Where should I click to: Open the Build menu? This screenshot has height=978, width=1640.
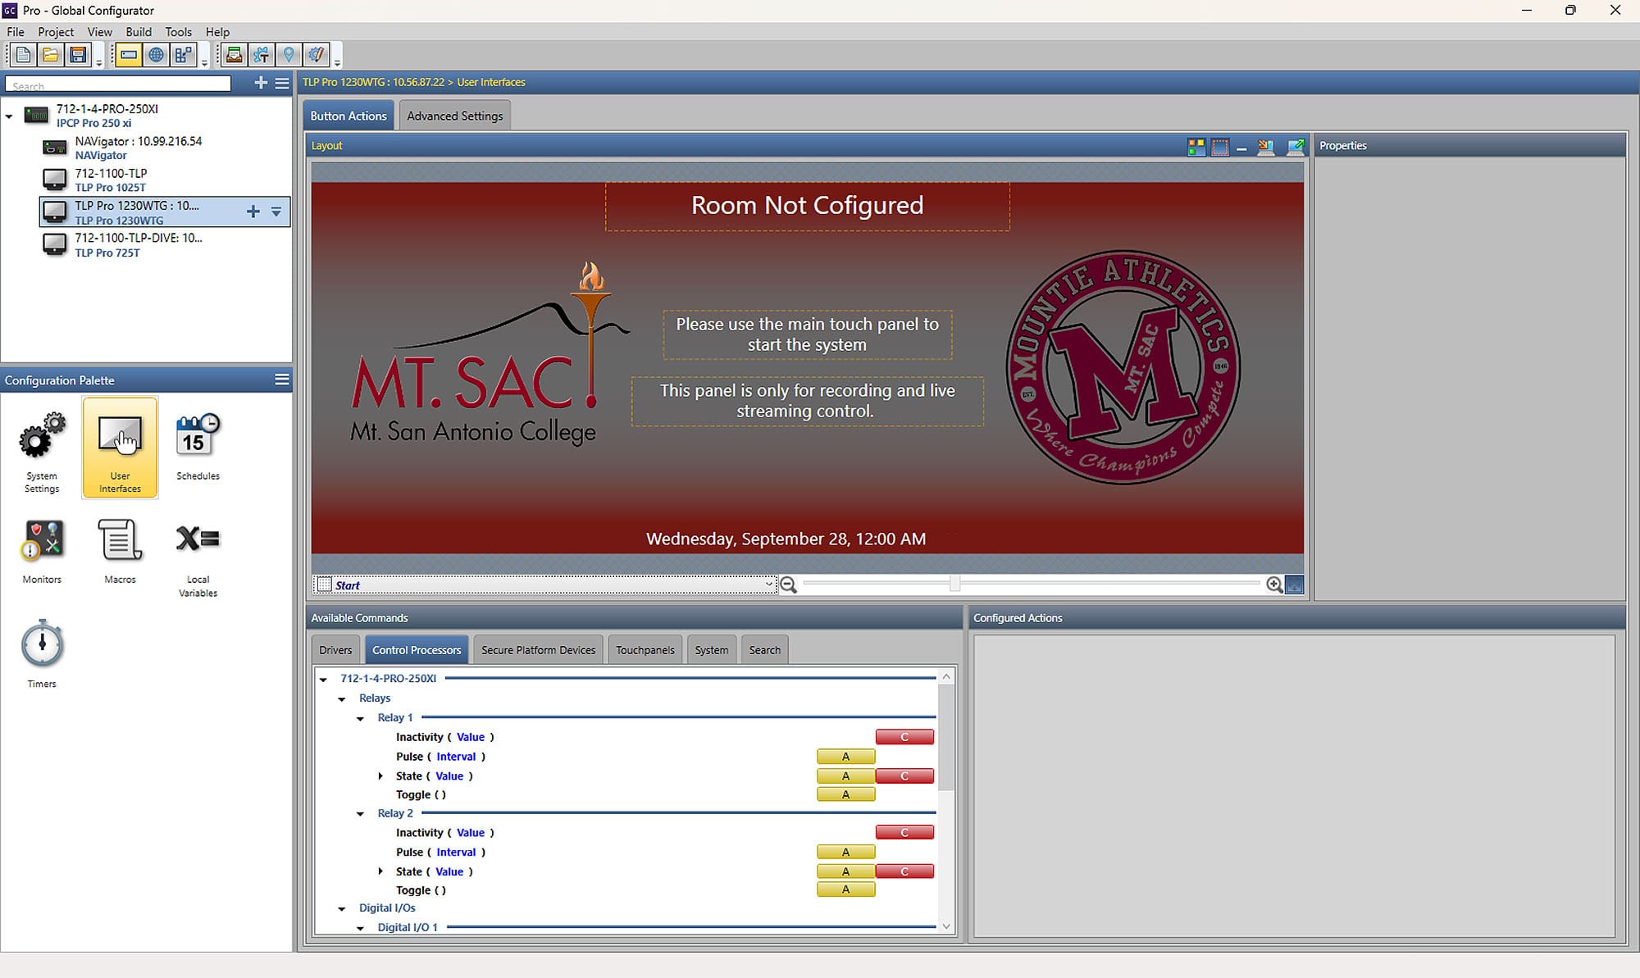tap(139, 32)
